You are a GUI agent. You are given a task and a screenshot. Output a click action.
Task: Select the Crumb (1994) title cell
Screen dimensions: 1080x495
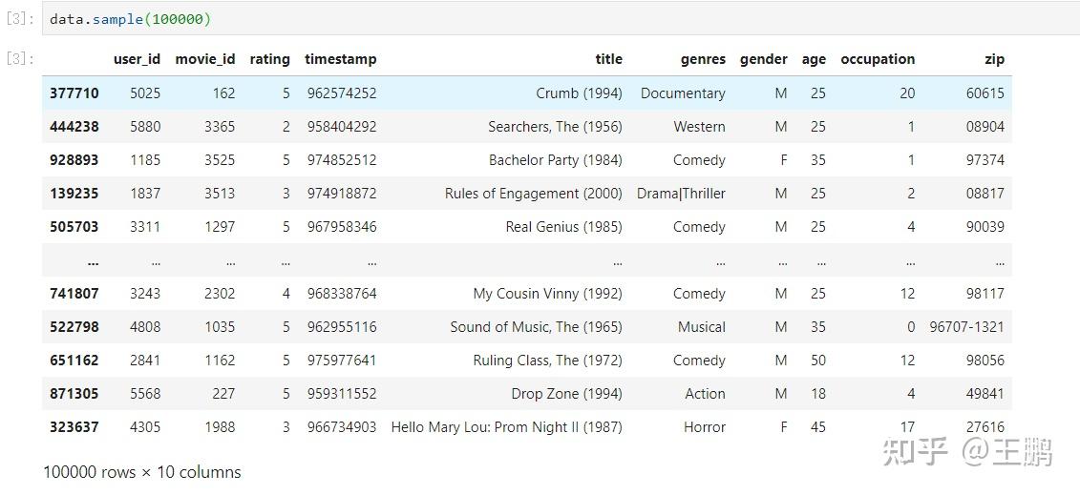click(x=579, y=93)
